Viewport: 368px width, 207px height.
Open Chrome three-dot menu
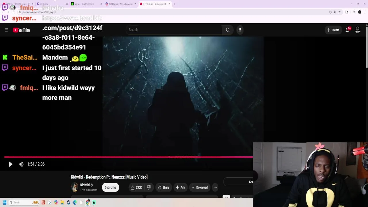365,12
